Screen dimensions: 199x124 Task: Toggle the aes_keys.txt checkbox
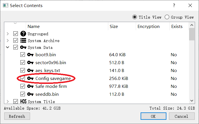[23, 70]
